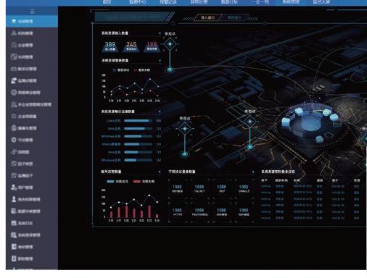Click the top Linux host progress bar
Image resolution: width=367 pixels, height=278 pixels.
click(x=139, y=120)
